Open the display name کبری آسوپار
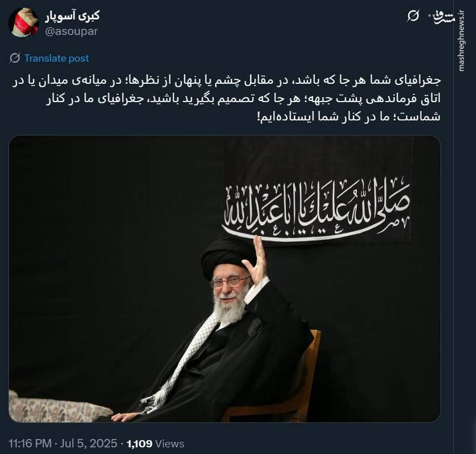Screen dimensions: 476x454 pyautogui.click(x=72, y=16)
